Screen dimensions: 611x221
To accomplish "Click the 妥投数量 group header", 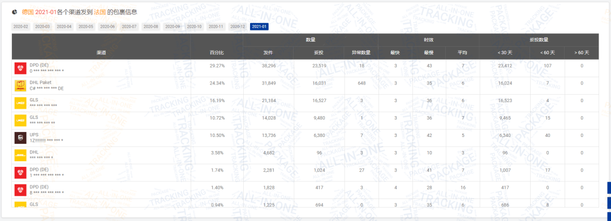I will (539, 39).
